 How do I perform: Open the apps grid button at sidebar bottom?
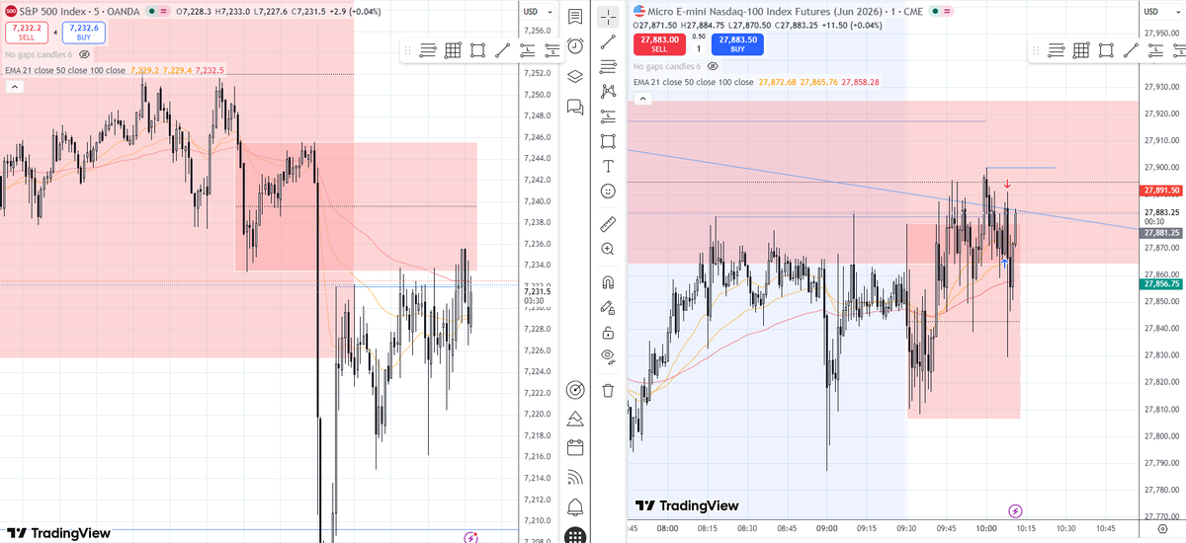[x=574, y=536]
